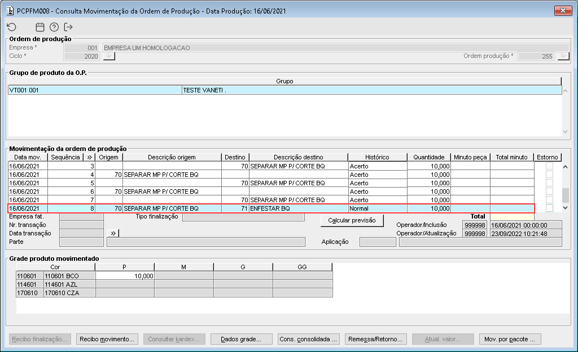Select the TESTE VANETI description cell
578x352 pixels.
pos(371,90)
